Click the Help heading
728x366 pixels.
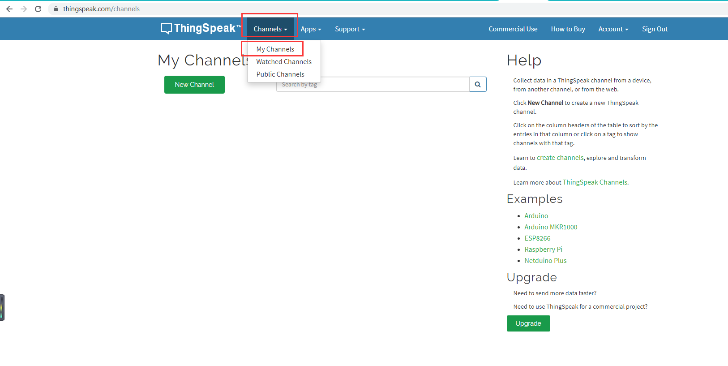[524, 60]
